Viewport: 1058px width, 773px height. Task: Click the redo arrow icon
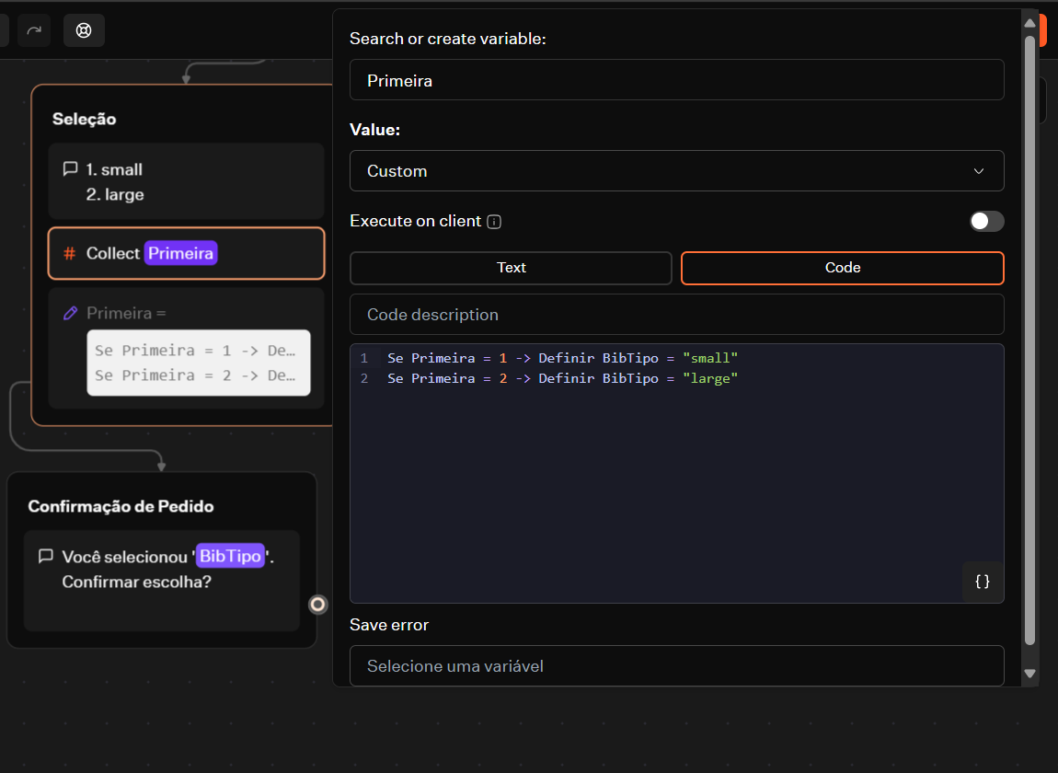pyautogui.click(x=34, y=30)
